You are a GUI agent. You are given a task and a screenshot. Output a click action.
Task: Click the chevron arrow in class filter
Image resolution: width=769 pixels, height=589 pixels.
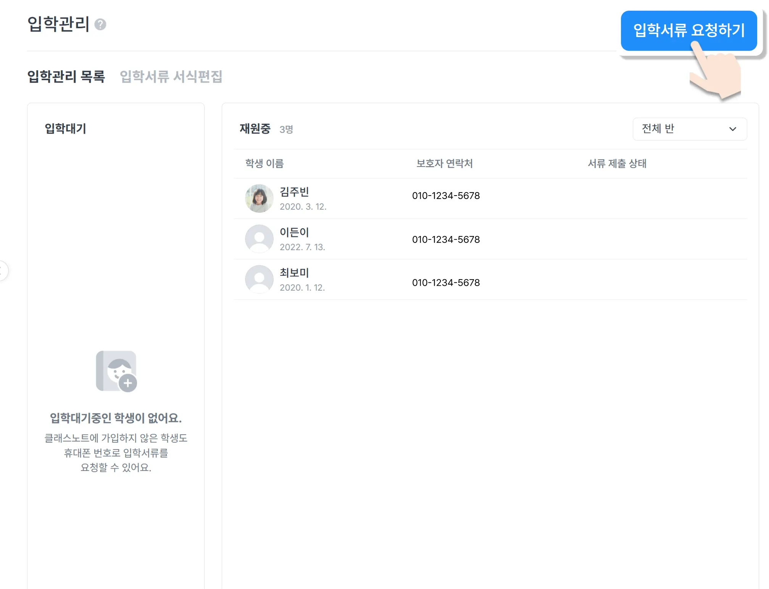(732, 129)
